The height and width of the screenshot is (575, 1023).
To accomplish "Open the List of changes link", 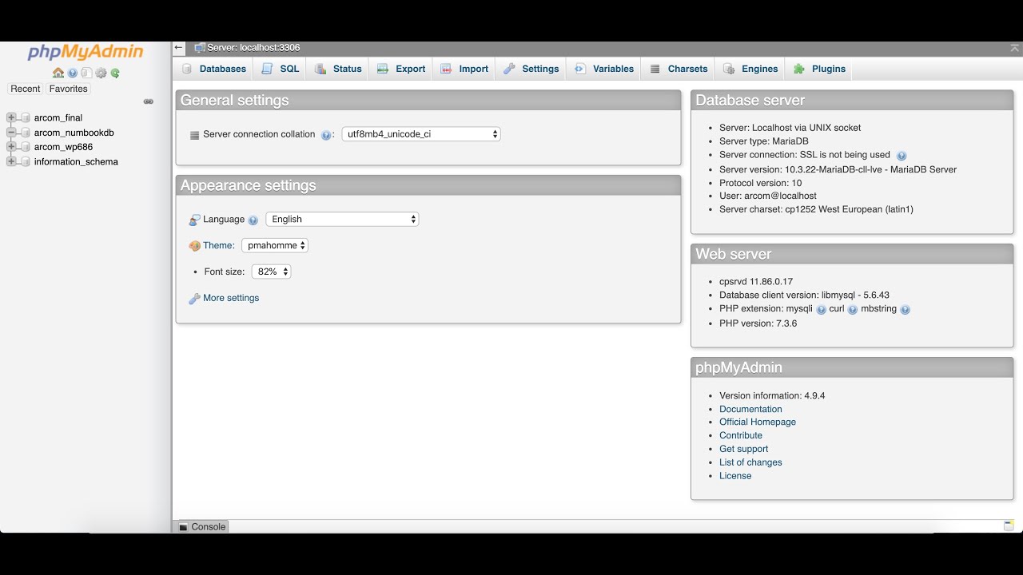I will [750, 462].
